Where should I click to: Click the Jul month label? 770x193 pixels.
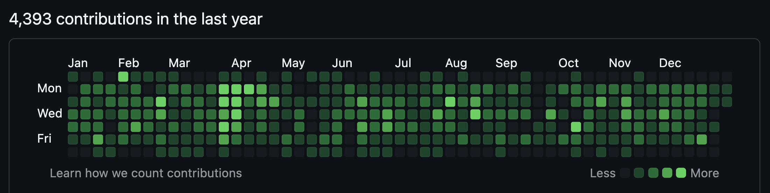point(403,63)
